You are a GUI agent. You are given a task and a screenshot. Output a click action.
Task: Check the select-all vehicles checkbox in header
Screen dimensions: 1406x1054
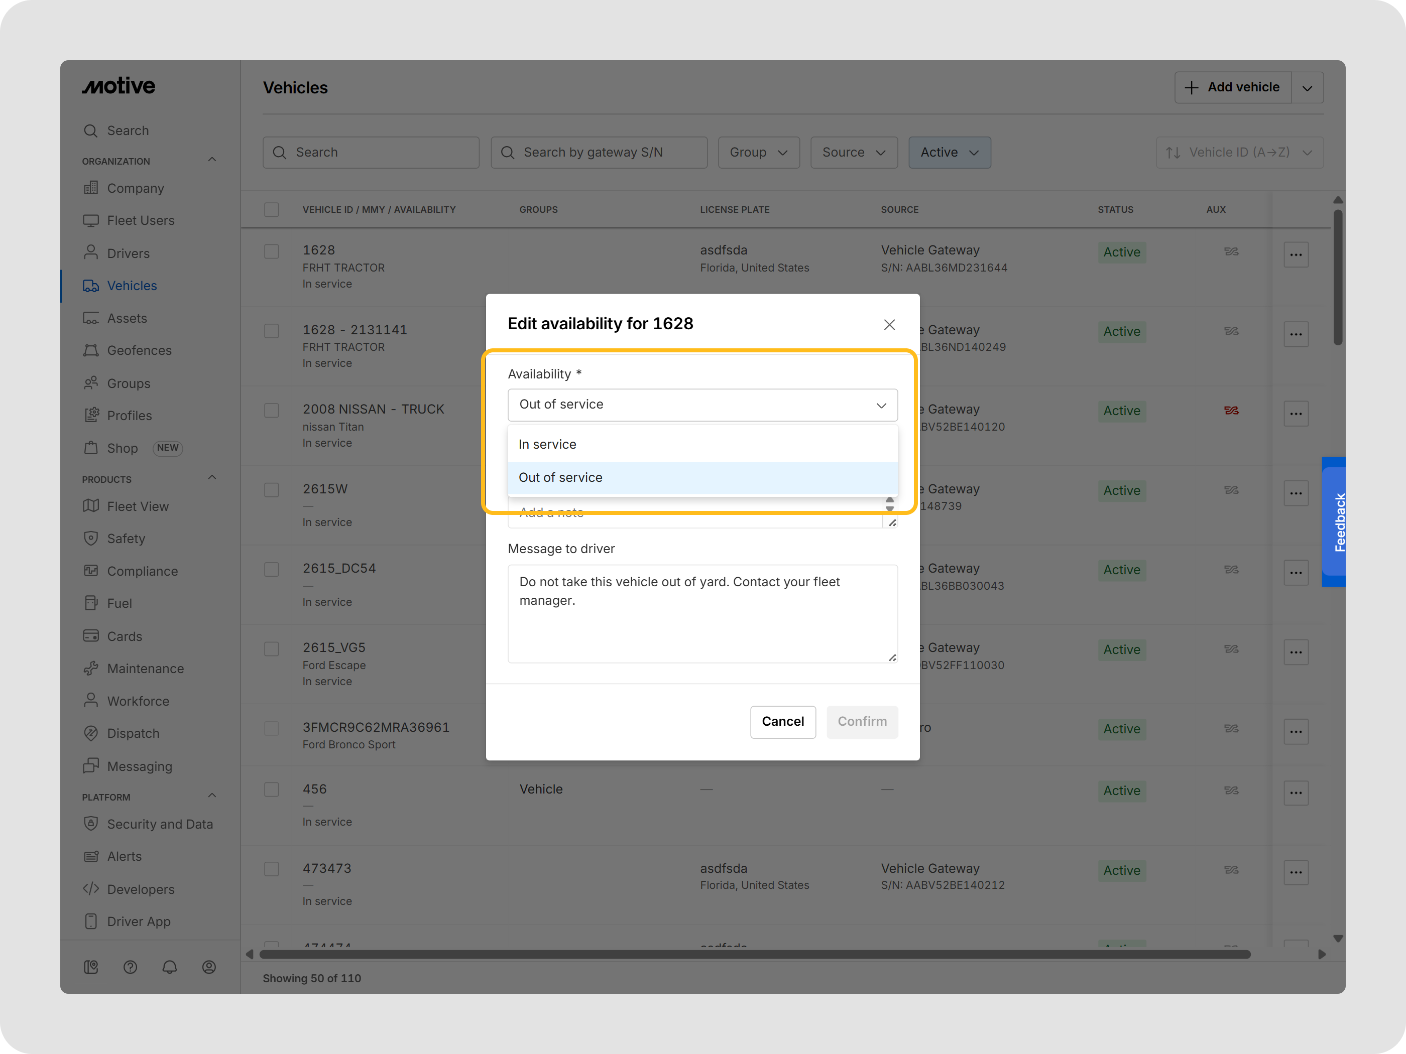click(x=272, y=210)
